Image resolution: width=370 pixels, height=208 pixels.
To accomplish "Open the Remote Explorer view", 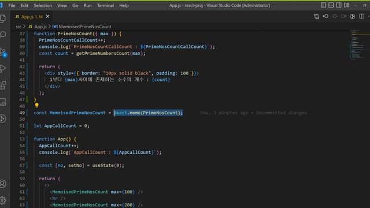I will (x=3, y=102).
